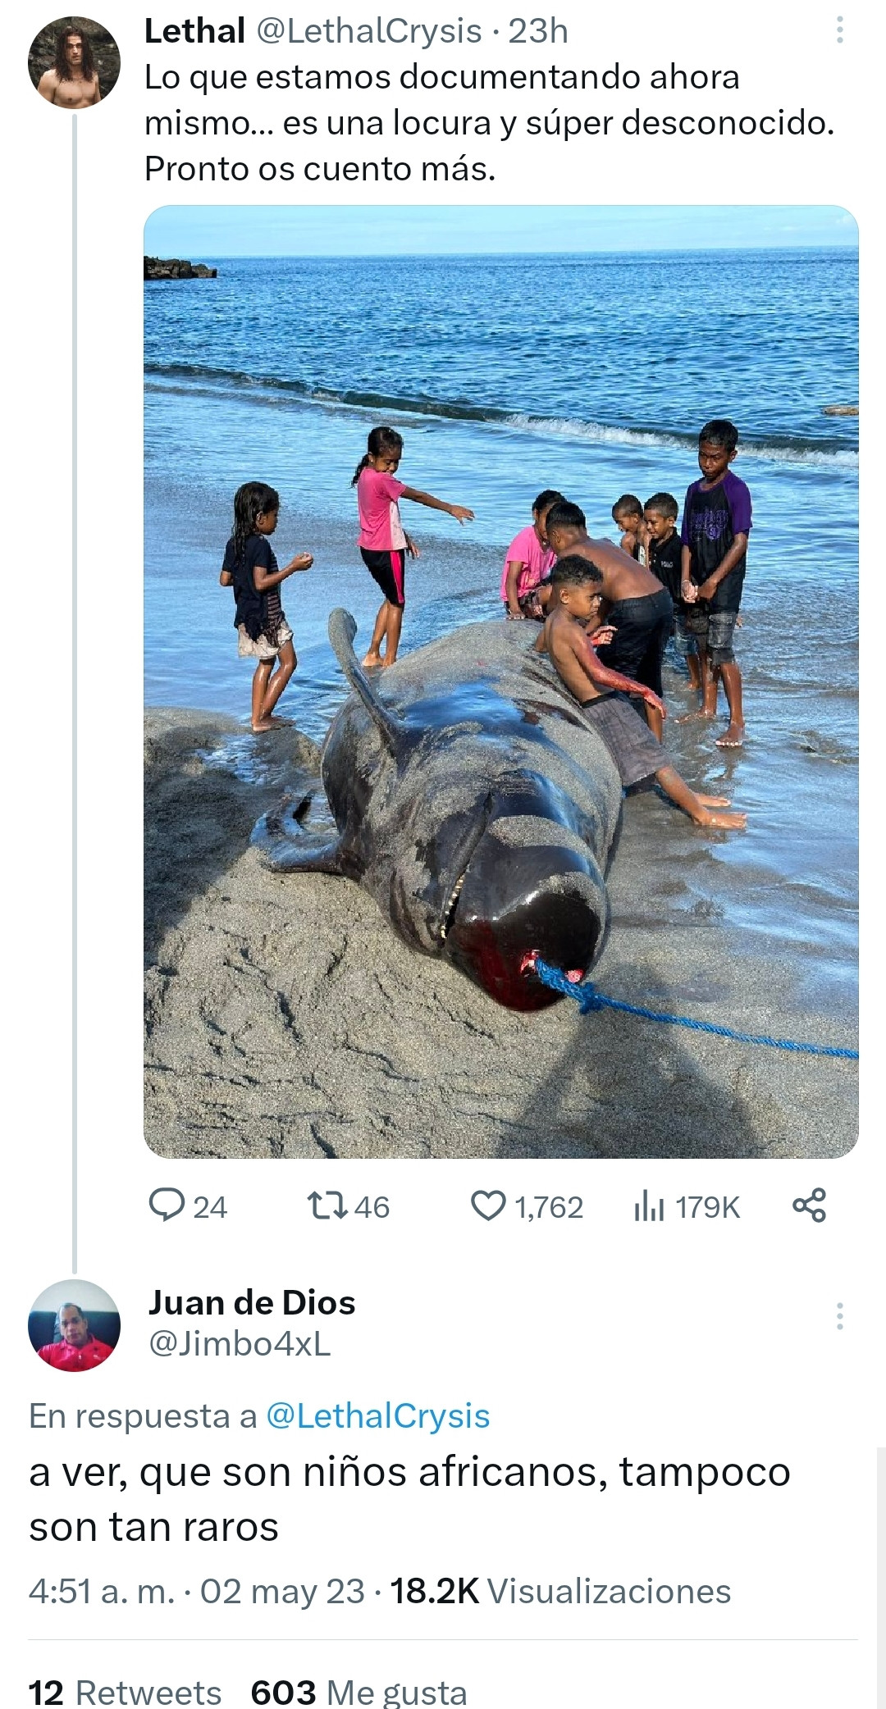Like the tweet with heart icon
The image size is (886, 1709).
click(x=489, y=1205)
